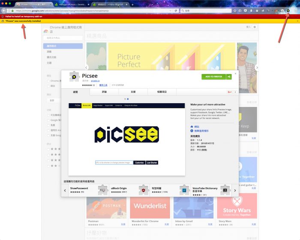The height and width of the screenshot is (240, 300).
Task: Bookmark this page with the star icon
Action: (235, 11)
